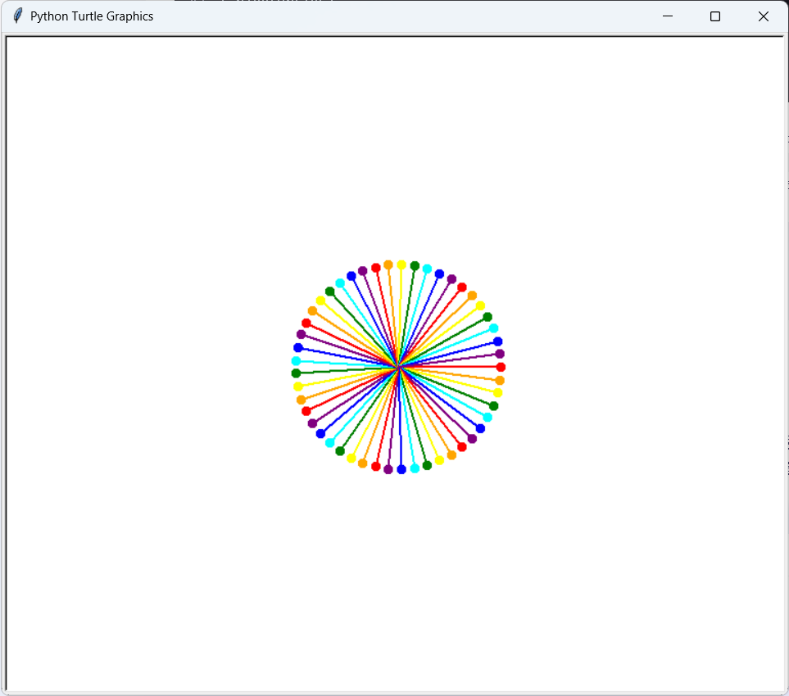Maximize the Python Turtle Graphics window
789x696 pixels.
point(715,16)
